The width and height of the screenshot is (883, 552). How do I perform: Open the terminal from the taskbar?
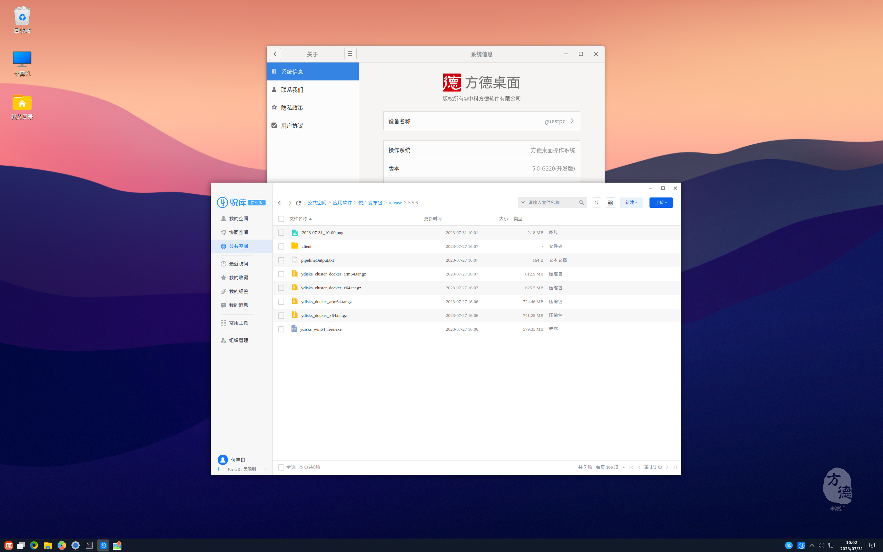pyautogui.click(x=89, y=545)
